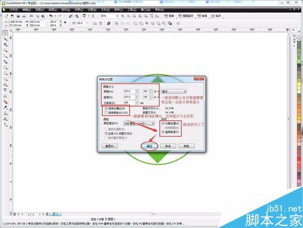This screenshot has height=228, width=303.
Task: Click the 分辨率 input field
Action: point(129,103)
